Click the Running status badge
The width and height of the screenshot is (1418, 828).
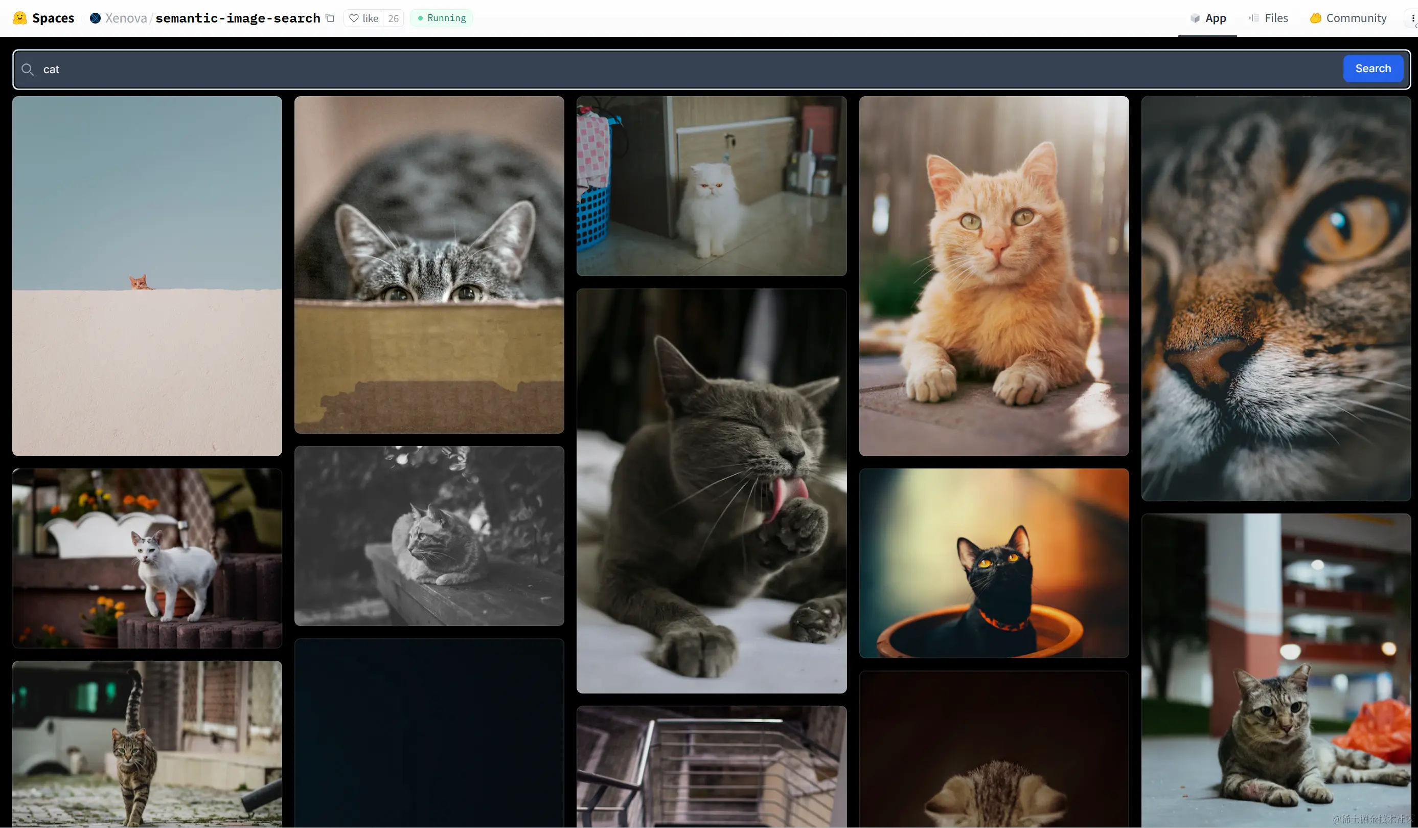[x=441, y=18]
